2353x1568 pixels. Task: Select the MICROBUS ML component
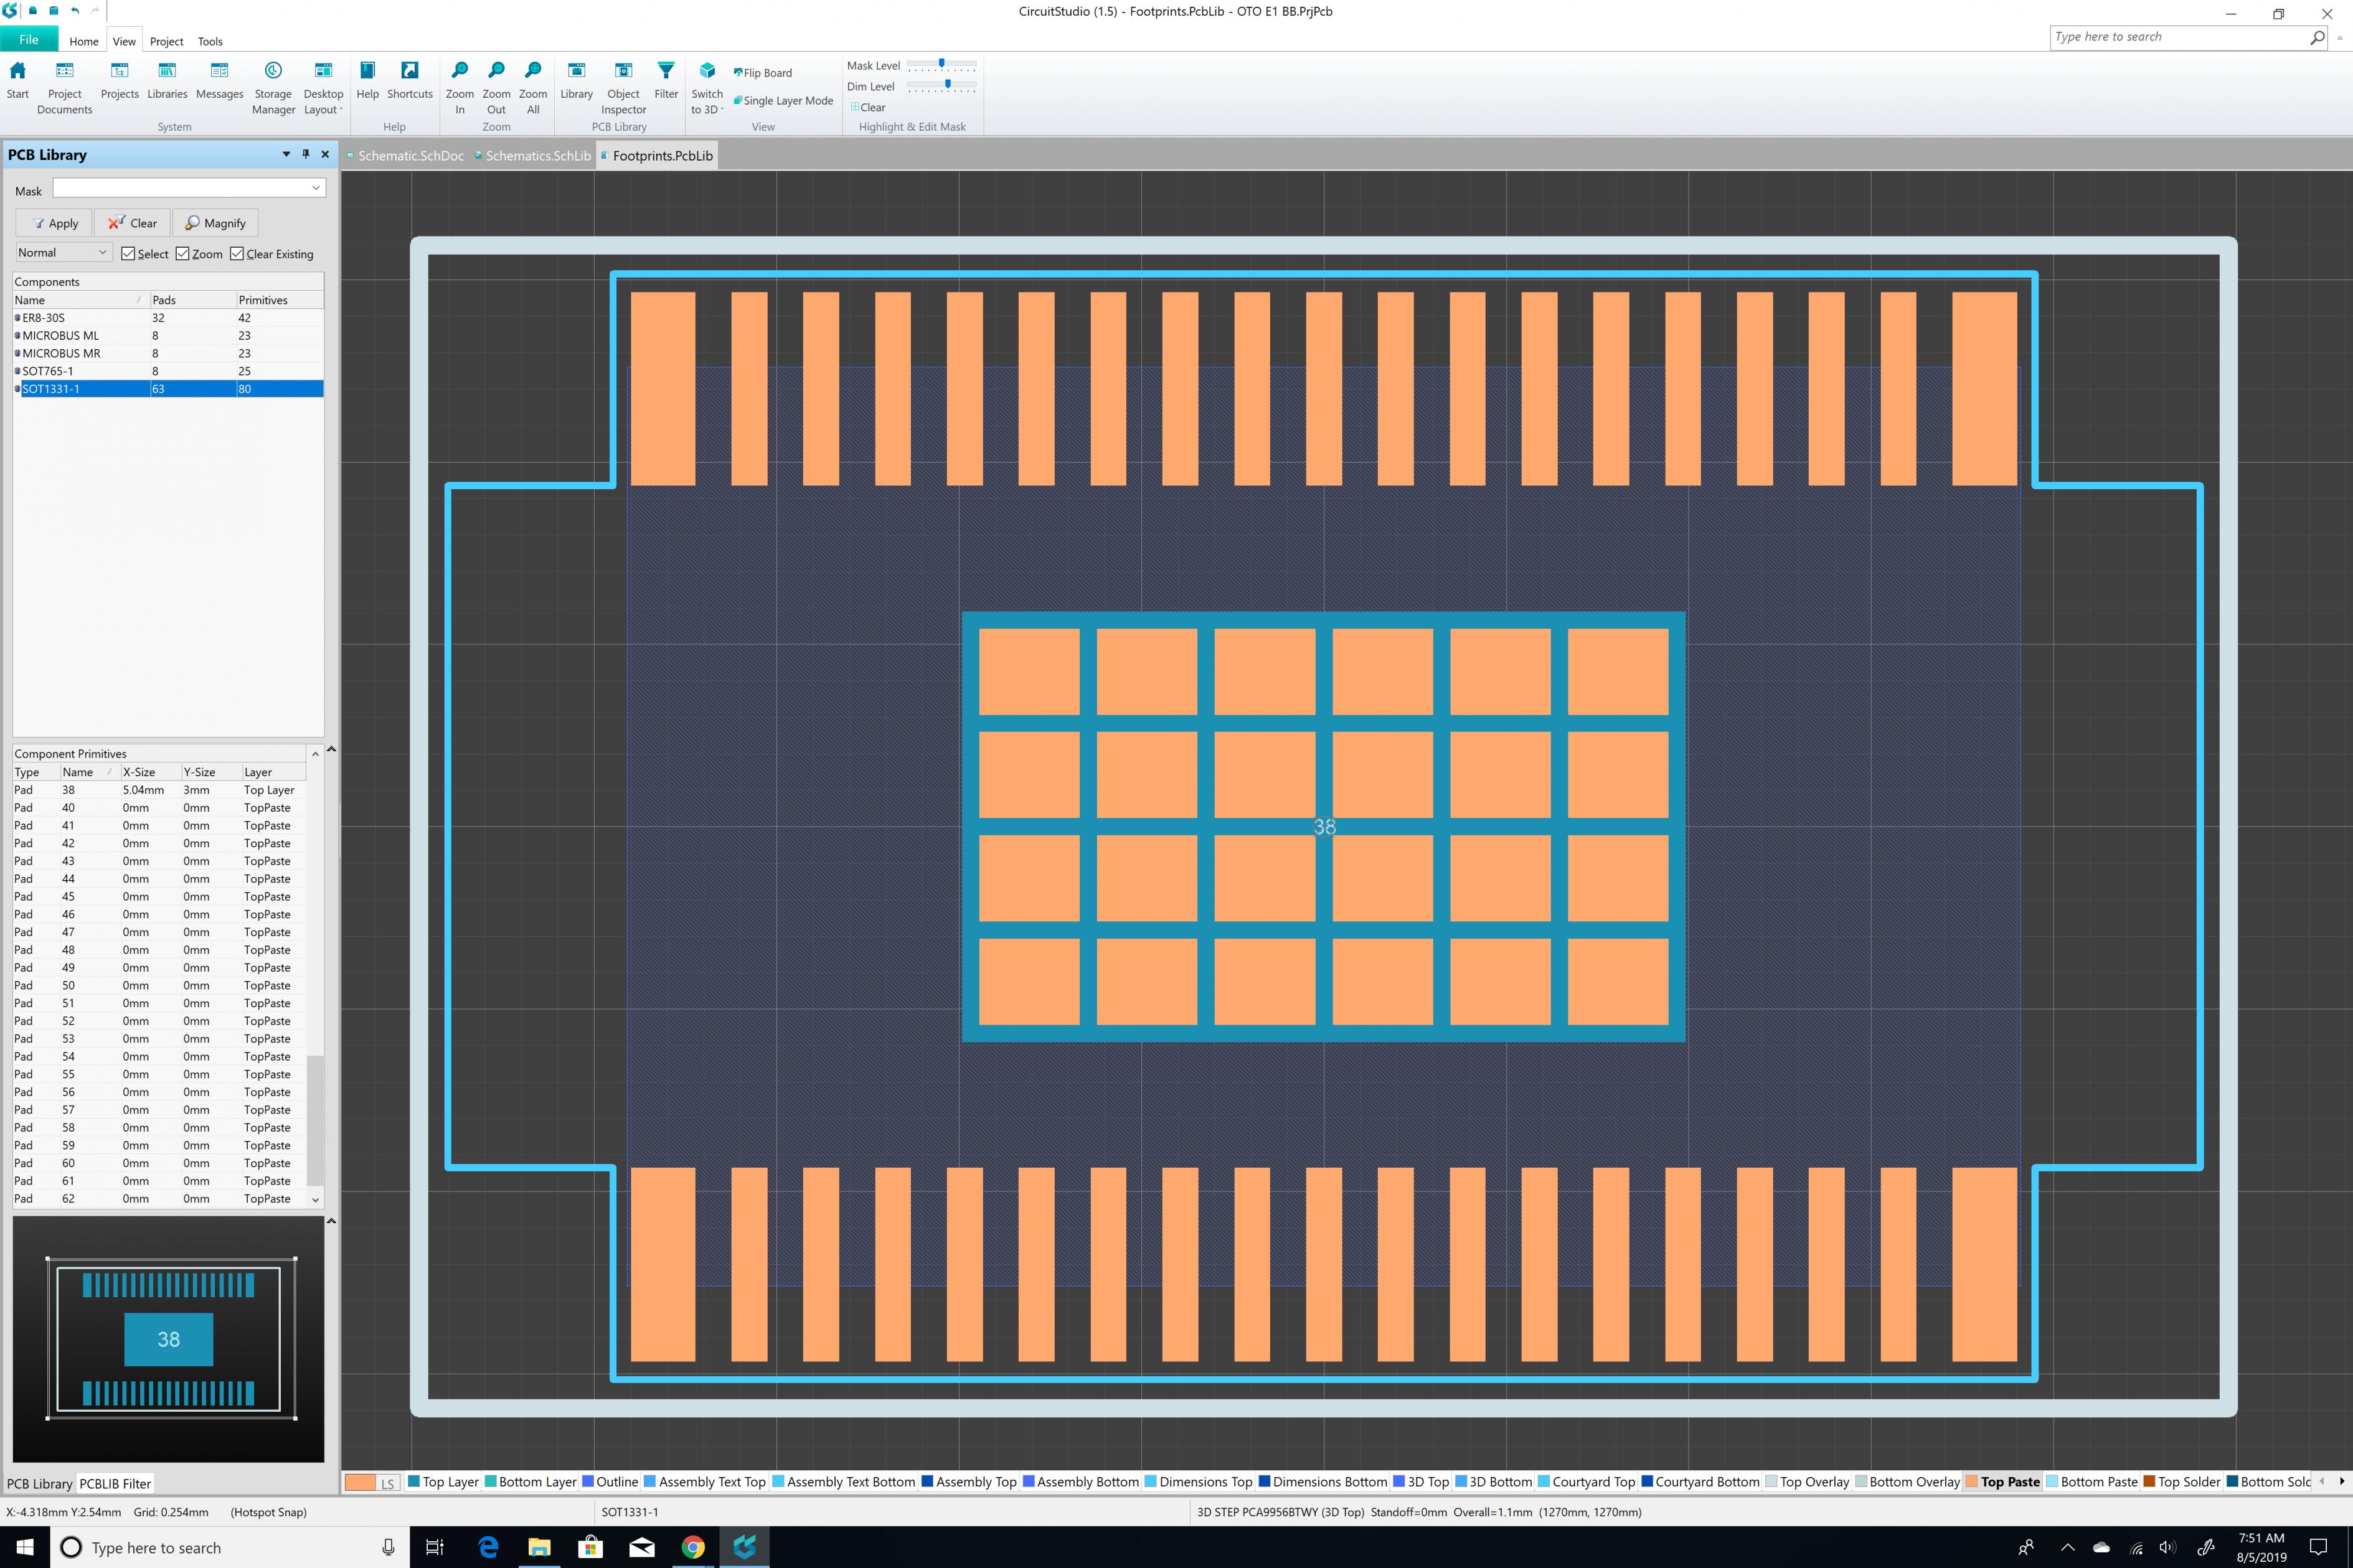tap(168, 336)
